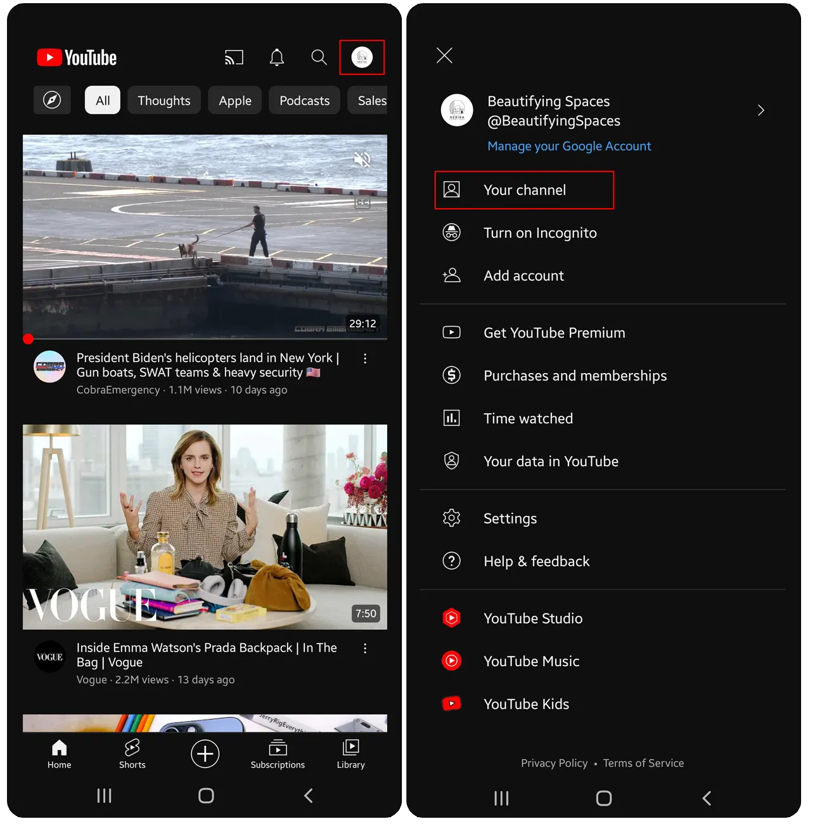Open notifications bell

[x=277, y=58]
